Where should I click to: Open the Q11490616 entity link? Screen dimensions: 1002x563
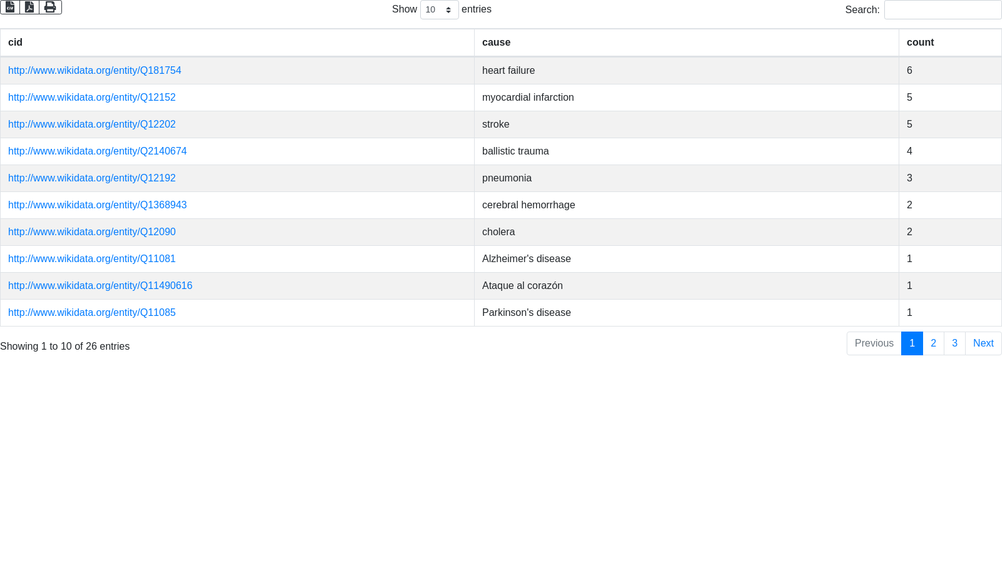click(100, 286)
